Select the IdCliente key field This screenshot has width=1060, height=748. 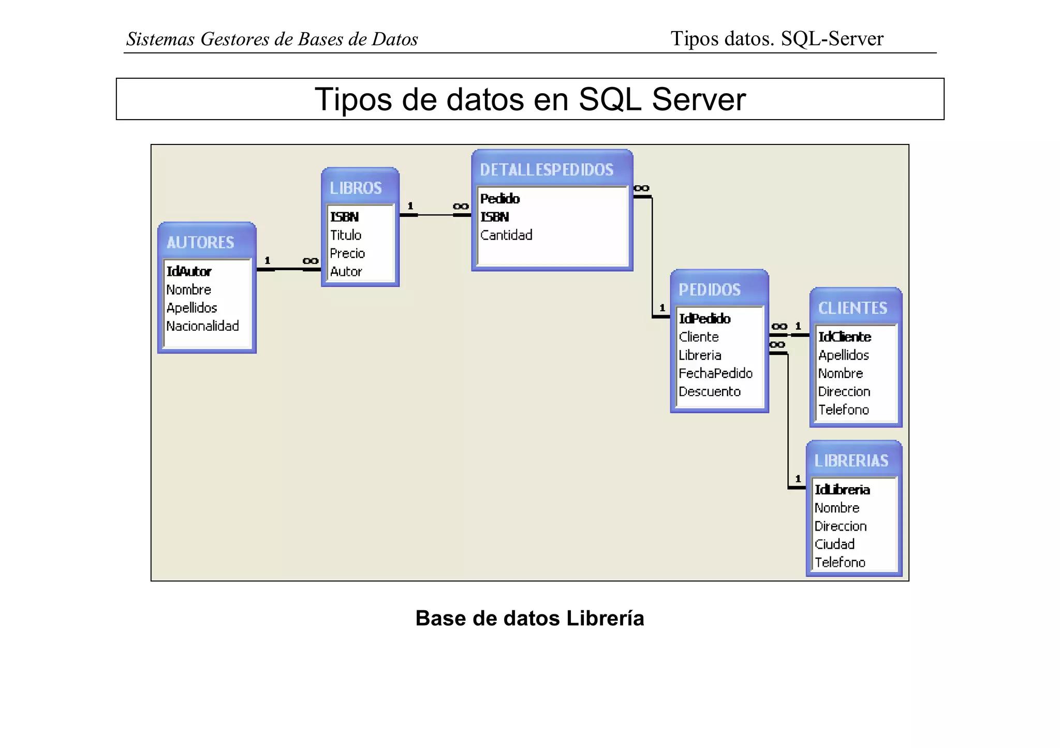(845, 337)
